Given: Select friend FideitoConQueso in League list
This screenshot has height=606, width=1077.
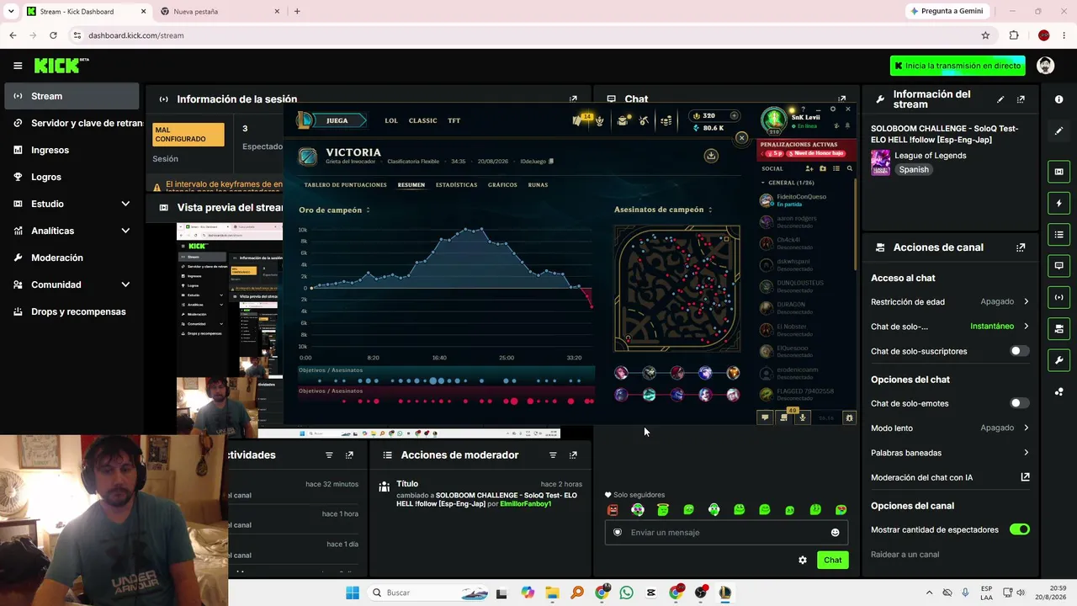Looking at the screenshot, I should coord(805,200).
